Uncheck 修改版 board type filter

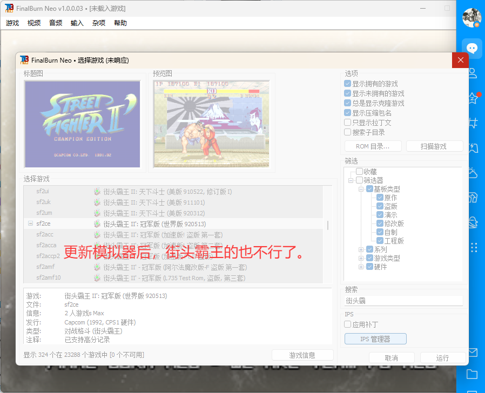point(380,223)
